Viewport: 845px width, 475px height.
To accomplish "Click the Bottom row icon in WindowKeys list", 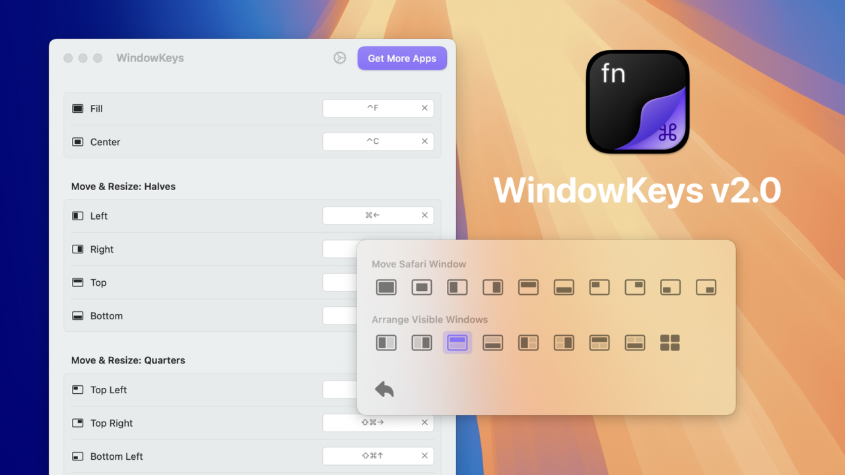I will coord(78,316).
